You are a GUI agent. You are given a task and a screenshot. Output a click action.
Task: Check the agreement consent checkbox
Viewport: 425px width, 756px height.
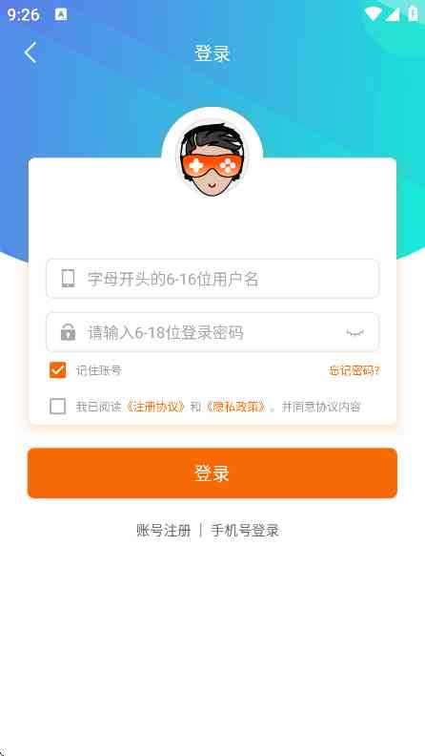(x=58, y=407)
